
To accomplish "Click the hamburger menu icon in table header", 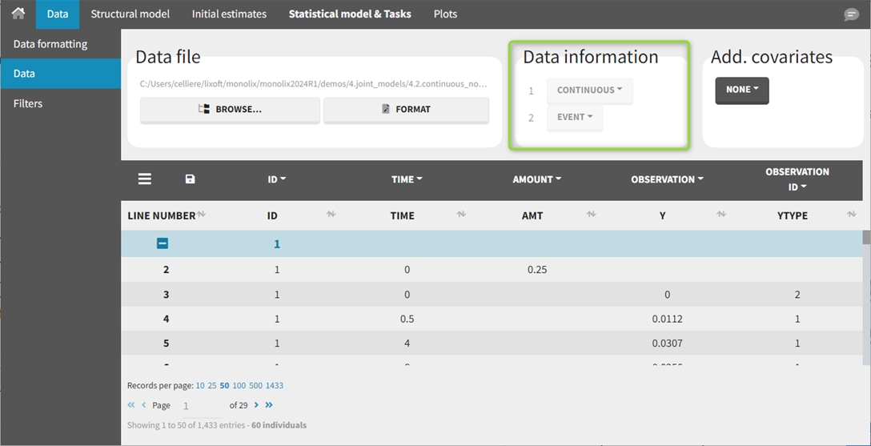I will click(x=144, y=179).
